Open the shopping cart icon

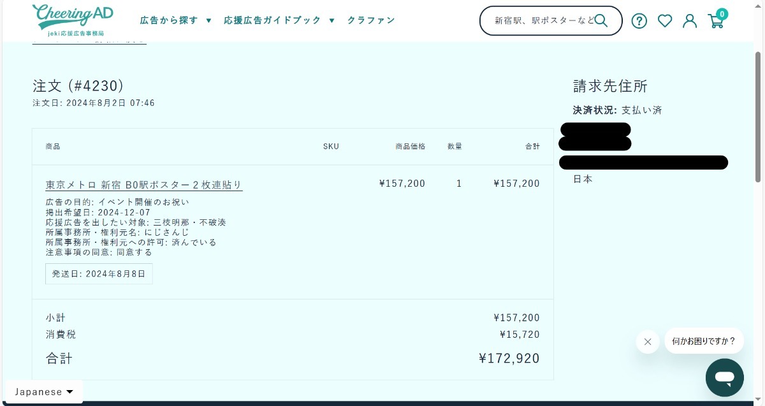click(x=716, y=21)
